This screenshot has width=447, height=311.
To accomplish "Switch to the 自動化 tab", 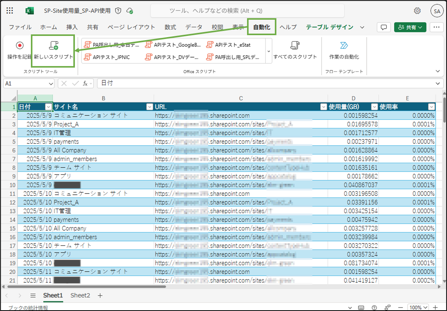I will (261, 27).
